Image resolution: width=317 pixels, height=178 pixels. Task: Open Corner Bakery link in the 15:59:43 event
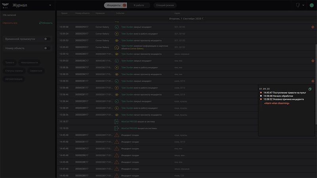(137, 49)
